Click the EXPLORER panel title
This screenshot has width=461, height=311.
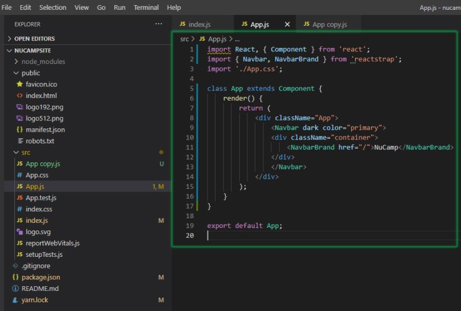[x=27, y=24]
